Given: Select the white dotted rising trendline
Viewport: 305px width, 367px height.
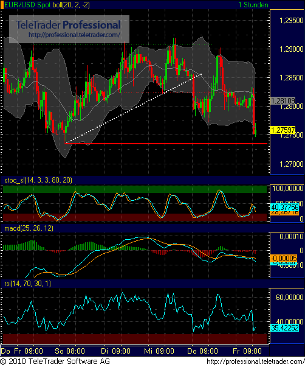Looking at the screenshot, I should coord(133,108).
